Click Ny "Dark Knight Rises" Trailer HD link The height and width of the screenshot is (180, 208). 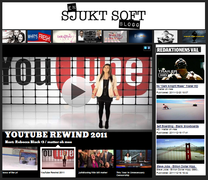177,86
